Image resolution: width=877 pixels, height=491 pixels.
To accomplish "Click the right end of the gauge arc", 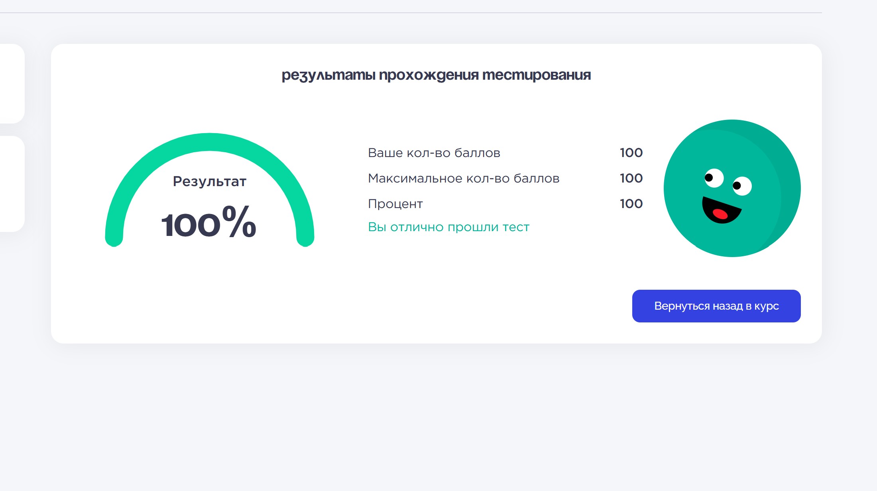I will 305,238.
